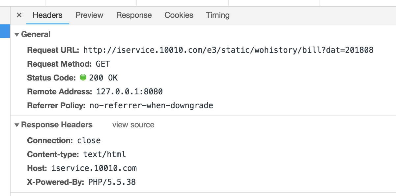Collapse the General section triangle

(17, 35)
